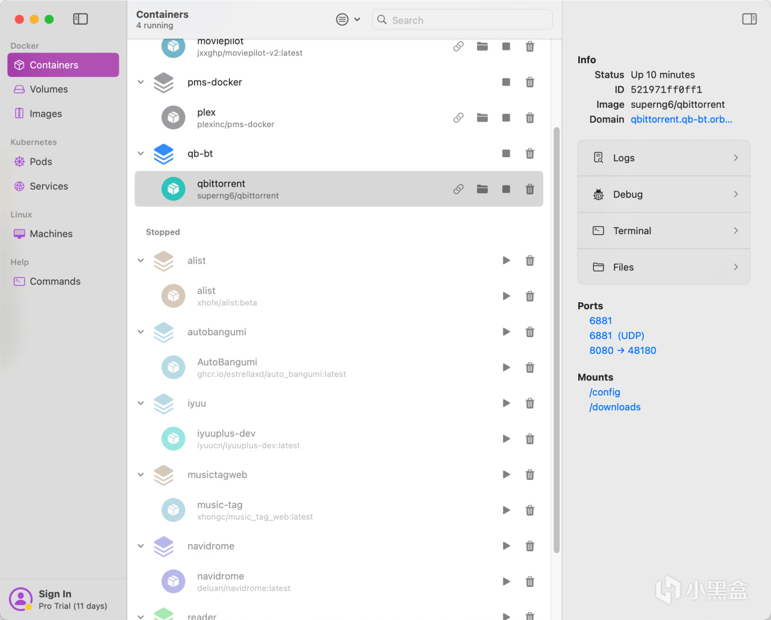Viewport: 771px width, 620px height.
Task: Delete the qbittorrent container
Action: [x=530, y=189]
